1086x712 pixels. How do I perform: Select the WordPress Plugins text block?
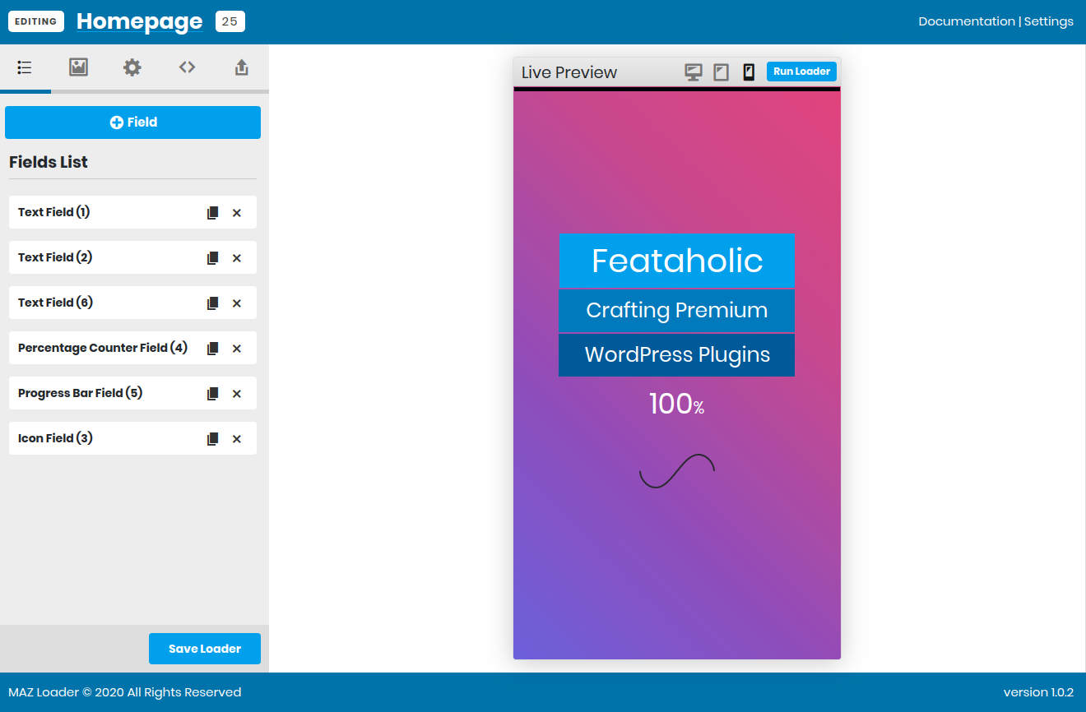(x=676, y=355)
